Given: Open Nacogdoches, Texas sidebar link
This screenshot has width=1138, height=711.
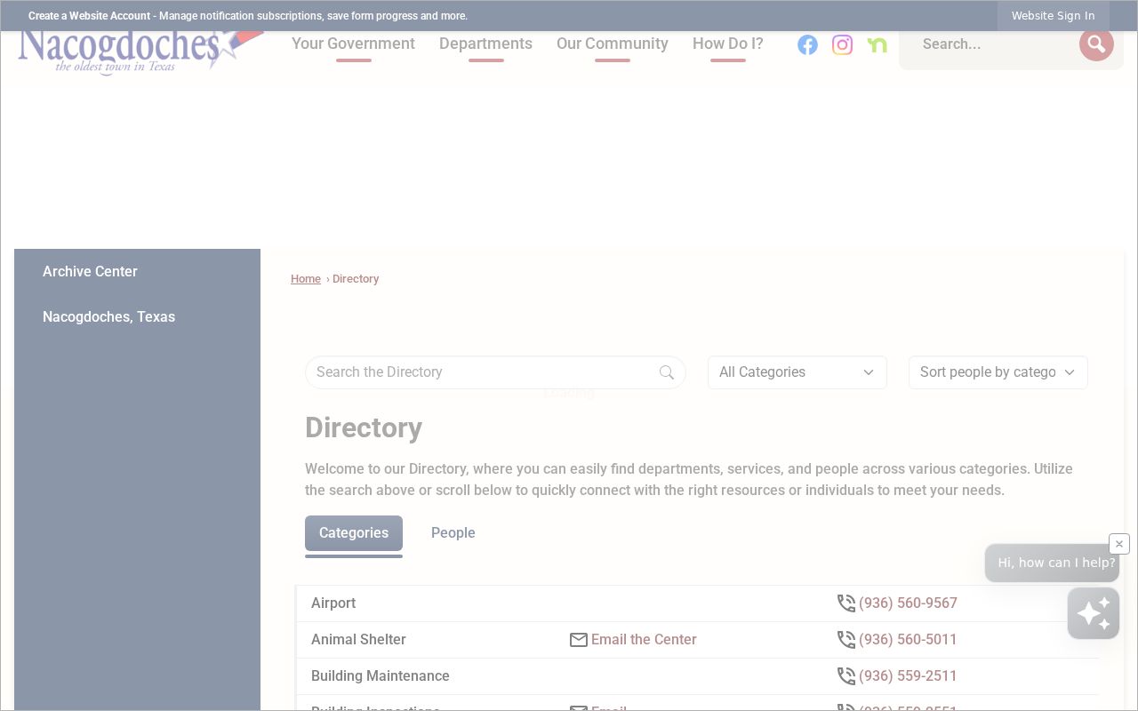Looking at the screenshot, I should click(108, 316).
